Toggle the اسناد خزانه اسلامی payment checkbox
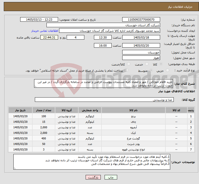The image size is (199, 184). [127, 70]
